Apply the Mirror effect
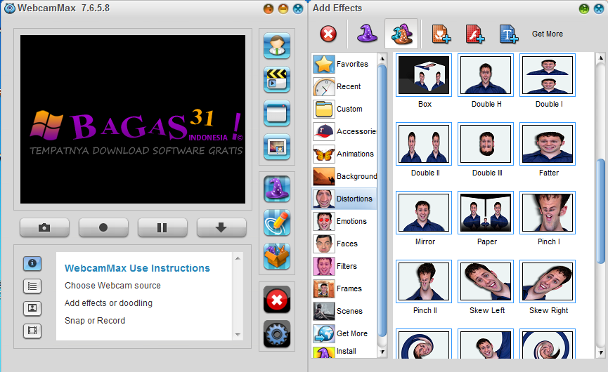 (x=424, y=213)
